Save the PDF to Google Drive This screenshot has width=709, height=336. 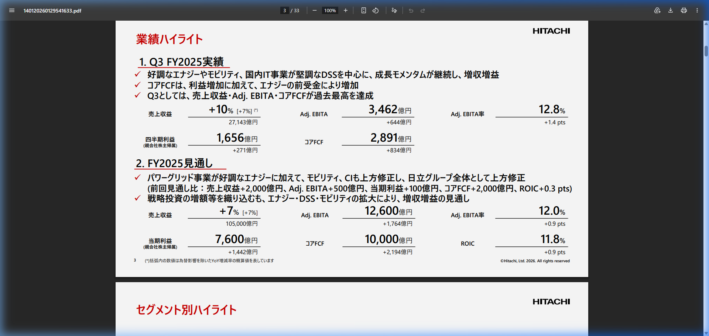pyautogui.click(x=657, y=11)
